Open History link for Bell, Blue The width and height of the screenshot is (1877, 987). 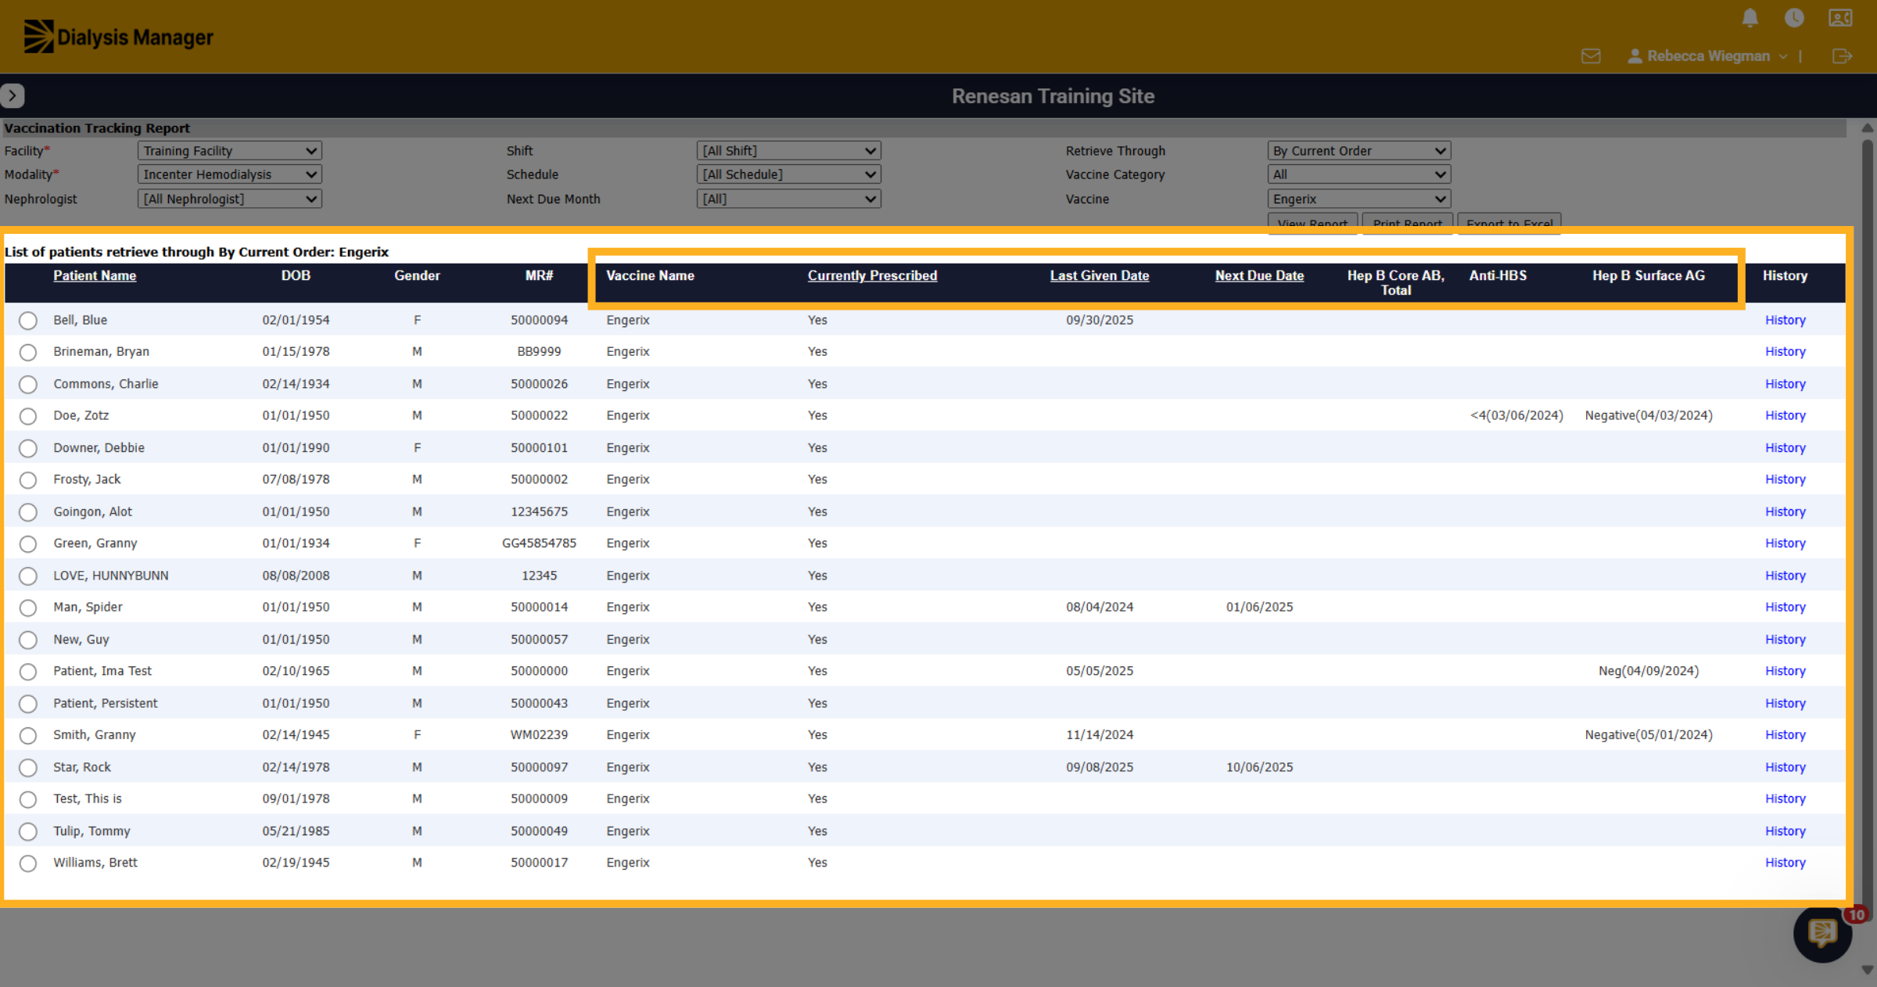(x=1785, y=320)
